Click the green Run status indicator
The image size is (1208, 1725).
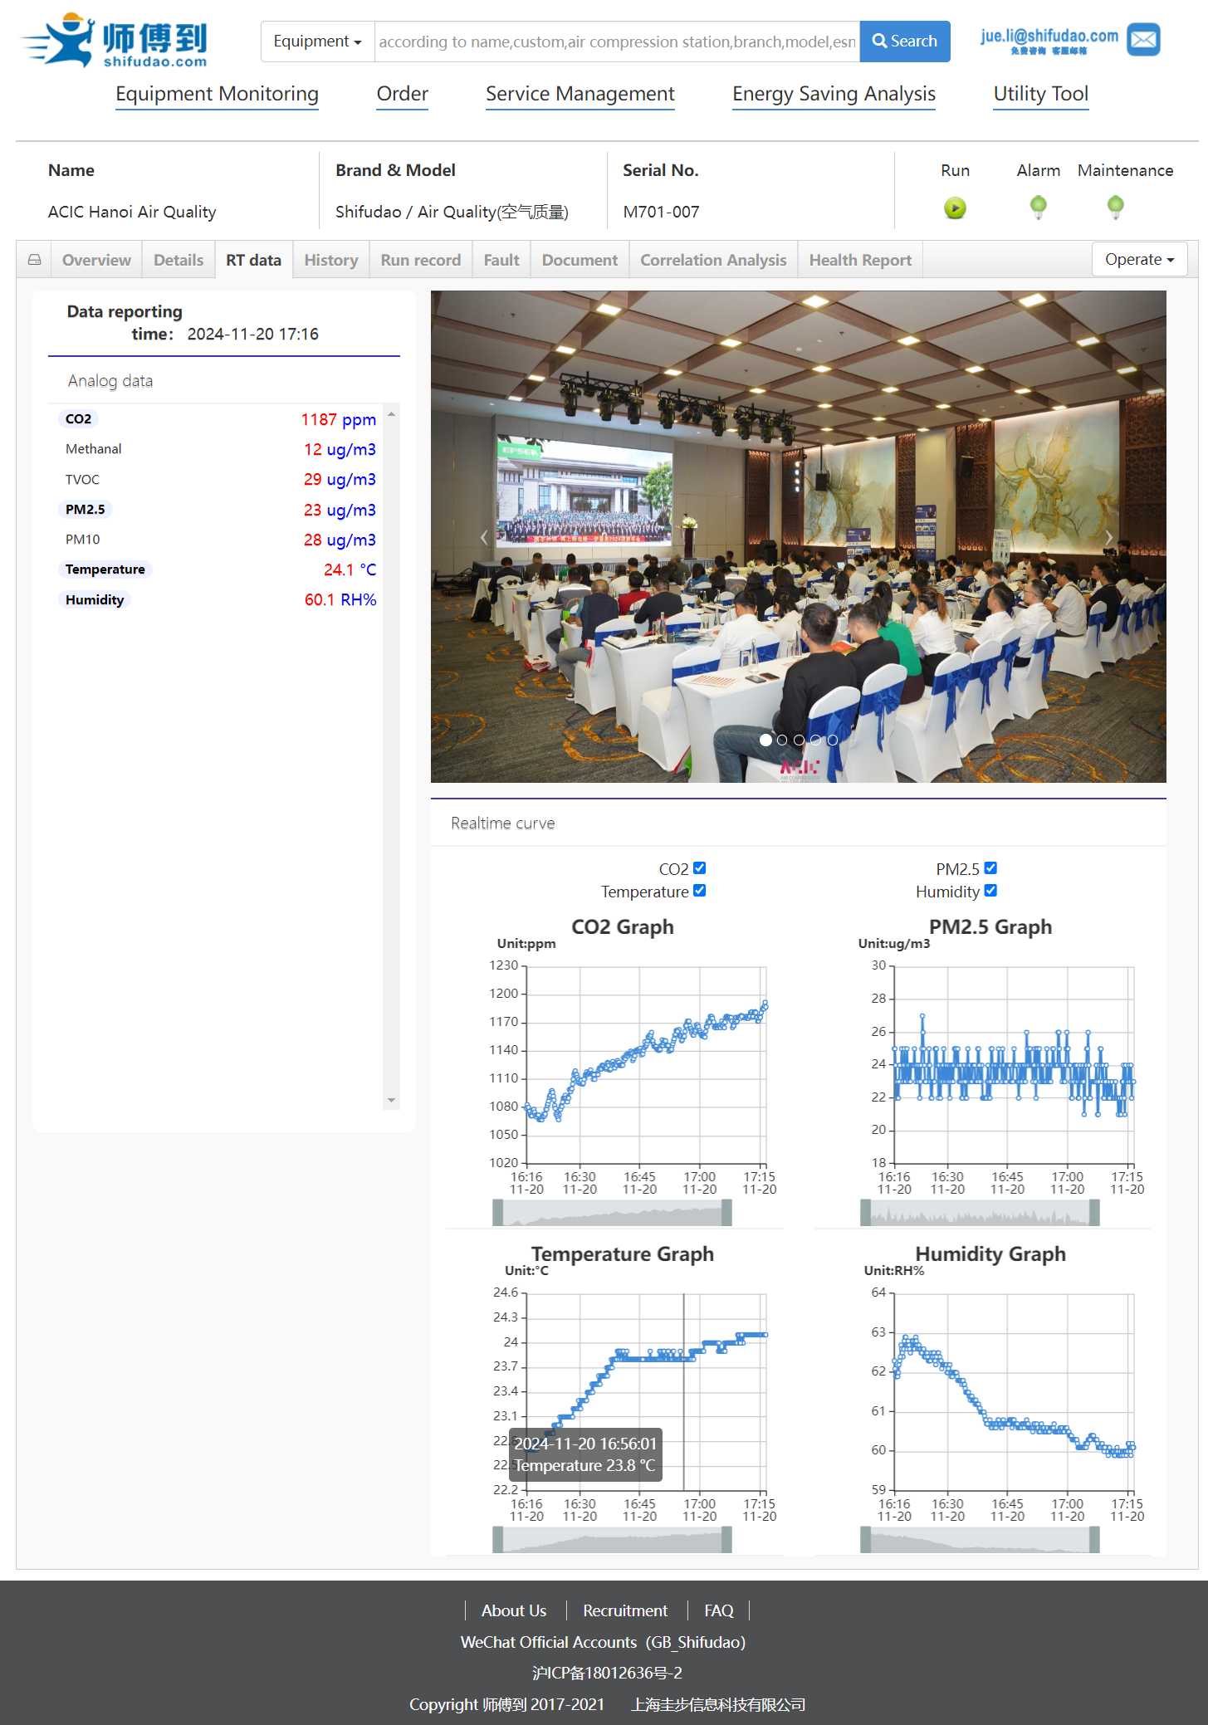pos(955,208)
